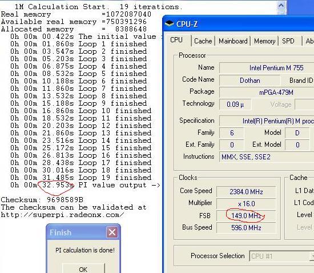Click the FSB value 149.0 MHz
Viewport: 314px width, 273px height.
click(246, 216)
